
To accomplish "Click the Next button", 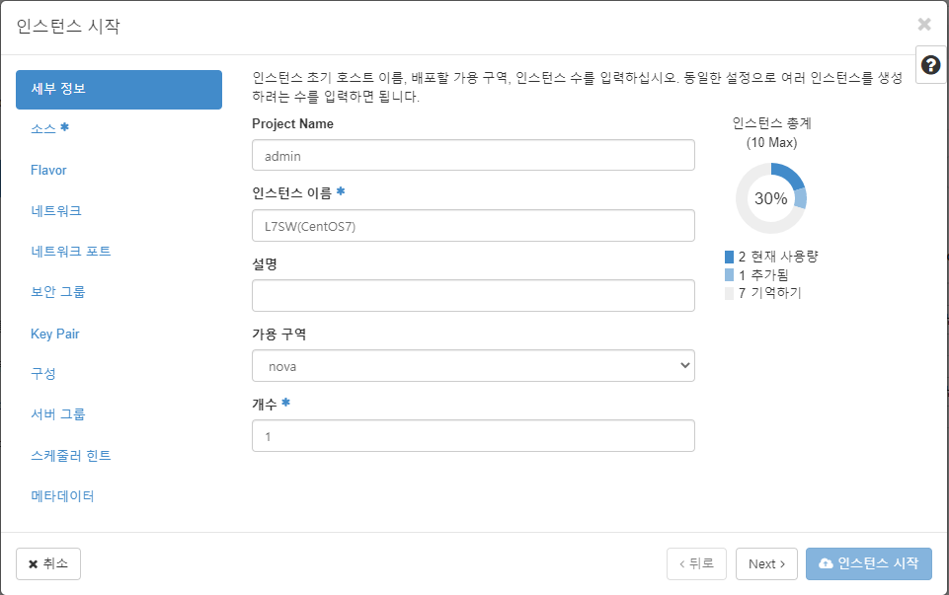I will pos(766,563).
